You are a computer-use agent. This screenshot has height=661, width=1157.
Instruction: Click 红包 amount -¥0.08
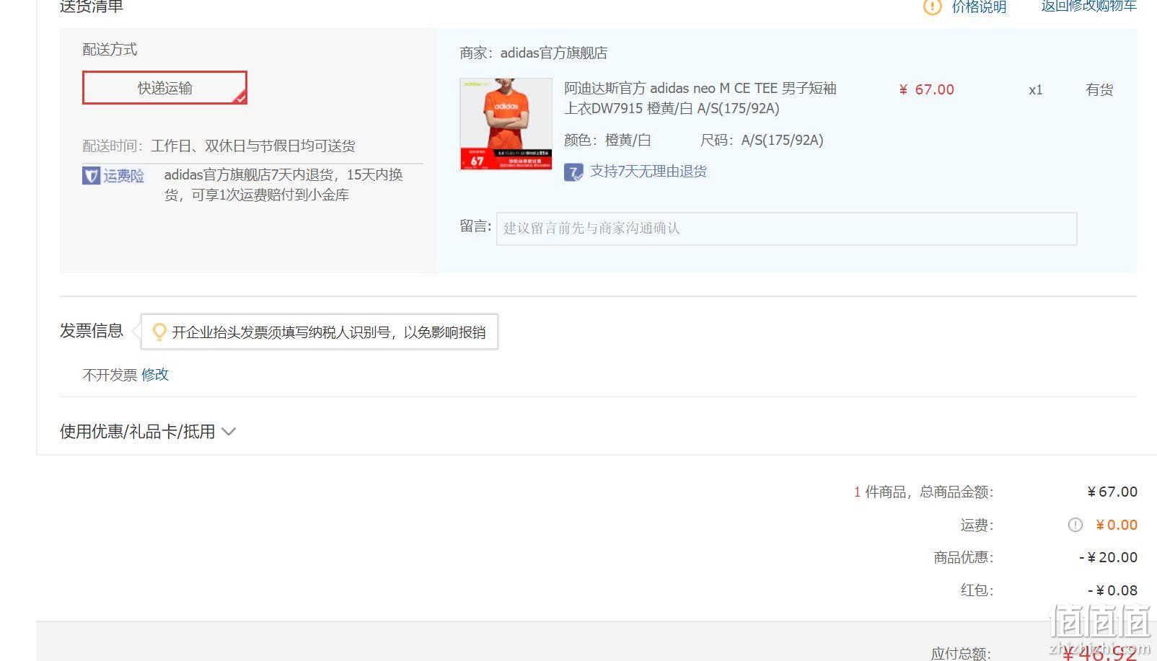[1112, 590]
